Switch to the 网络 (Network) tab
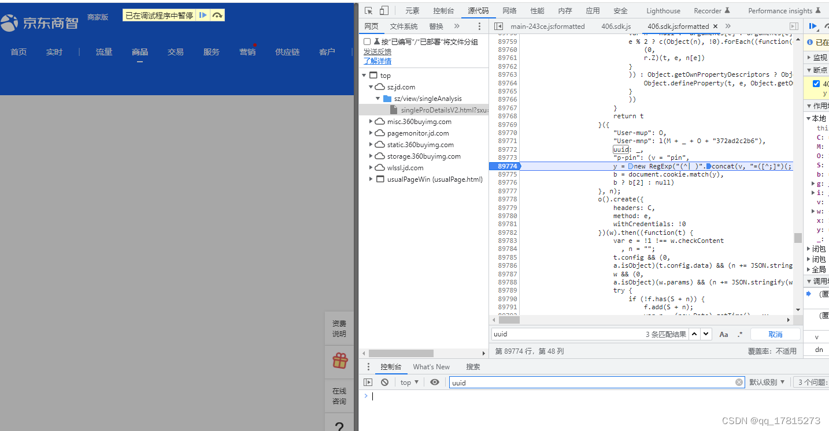829x431 pixels. (x=509, y=10)
